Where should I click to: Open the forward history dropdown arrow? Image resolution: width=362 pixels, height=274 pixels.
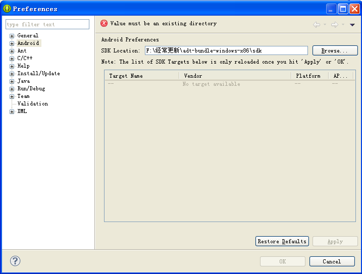(x=343, y=24)
